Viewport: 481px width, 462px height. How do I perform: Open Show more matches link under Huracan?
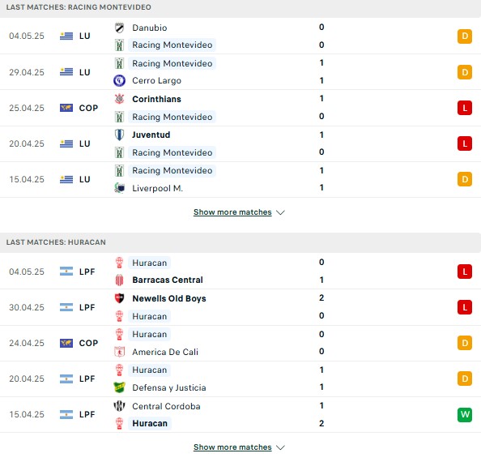(x=232, y=447)
